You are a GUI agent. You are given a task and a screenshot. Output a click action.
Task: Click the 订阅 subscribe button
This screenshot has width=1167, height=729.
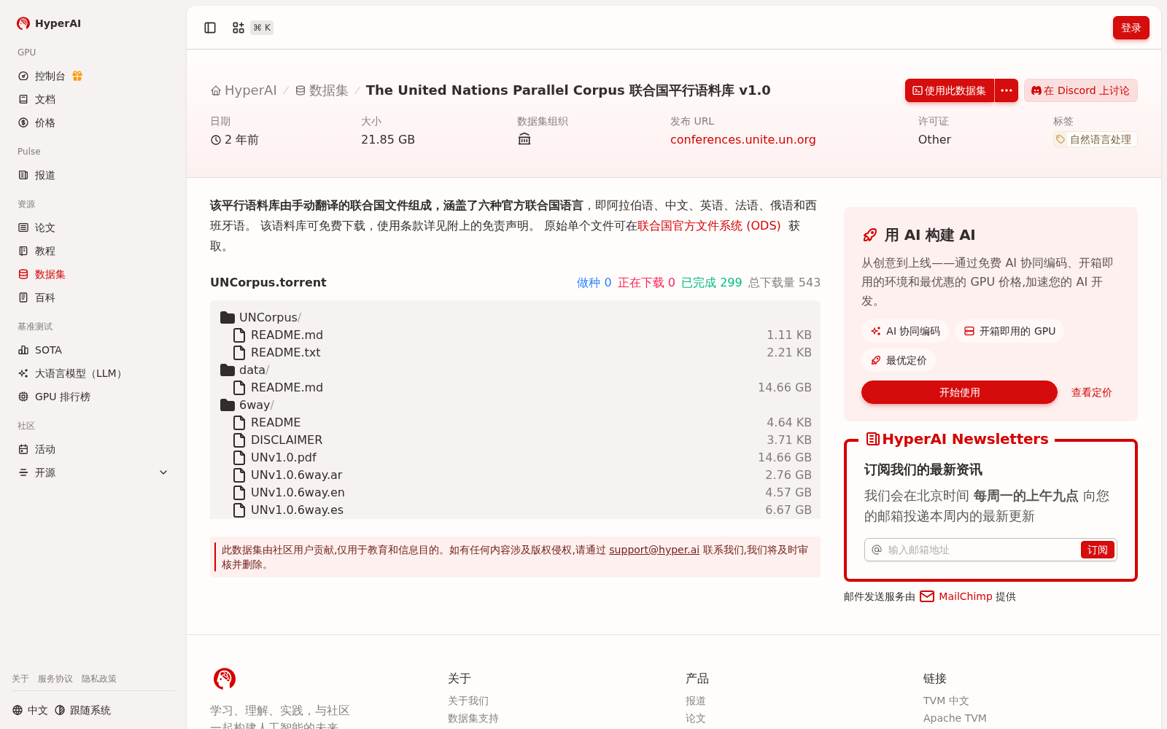pos(1097,550)
